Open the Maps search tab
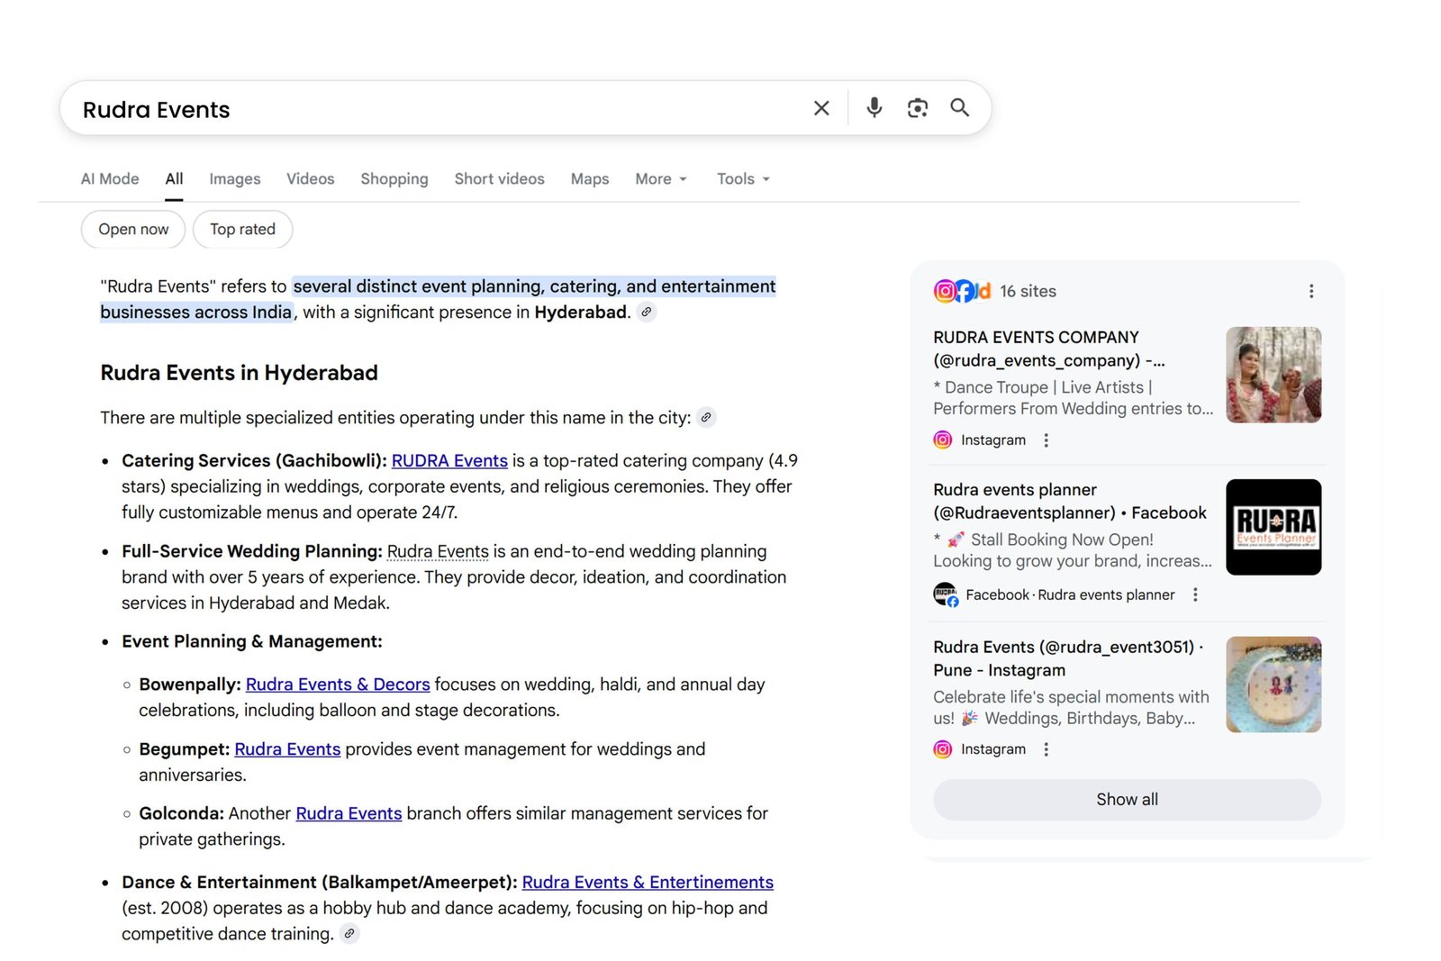The height and width of the screenshot is (961, 1441). (589, 178)
